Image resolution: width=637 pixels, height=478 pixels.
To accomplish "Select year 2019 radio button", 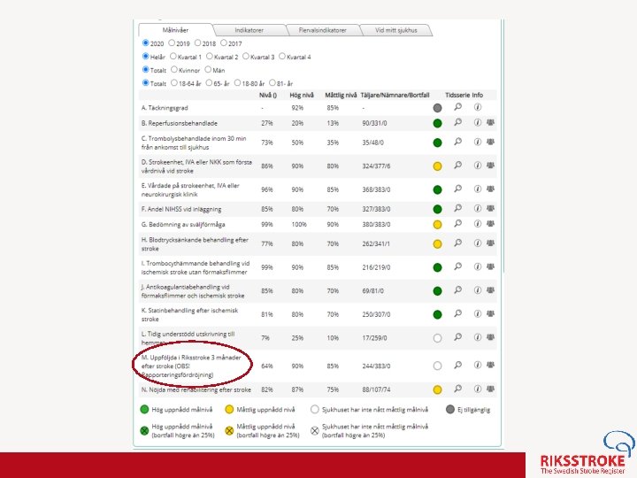I will (172, 42).
